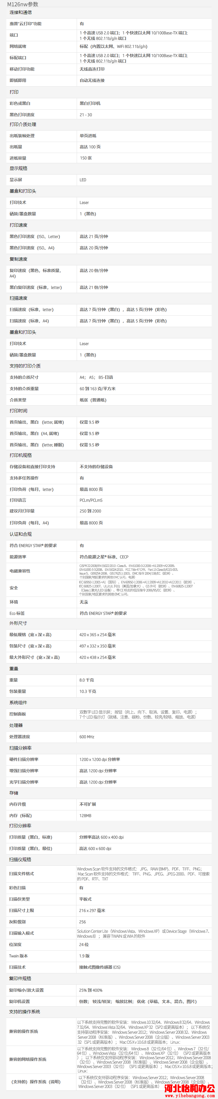Select the "支持多任务操作" label

pyautogui.click(x=24, y=478)
